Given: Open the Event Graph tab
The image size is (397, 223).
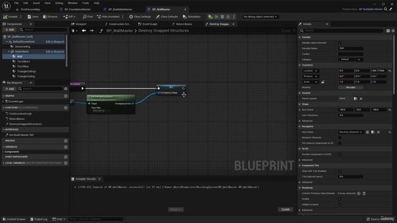Looking at the screenshot, I should pos(148,24).
